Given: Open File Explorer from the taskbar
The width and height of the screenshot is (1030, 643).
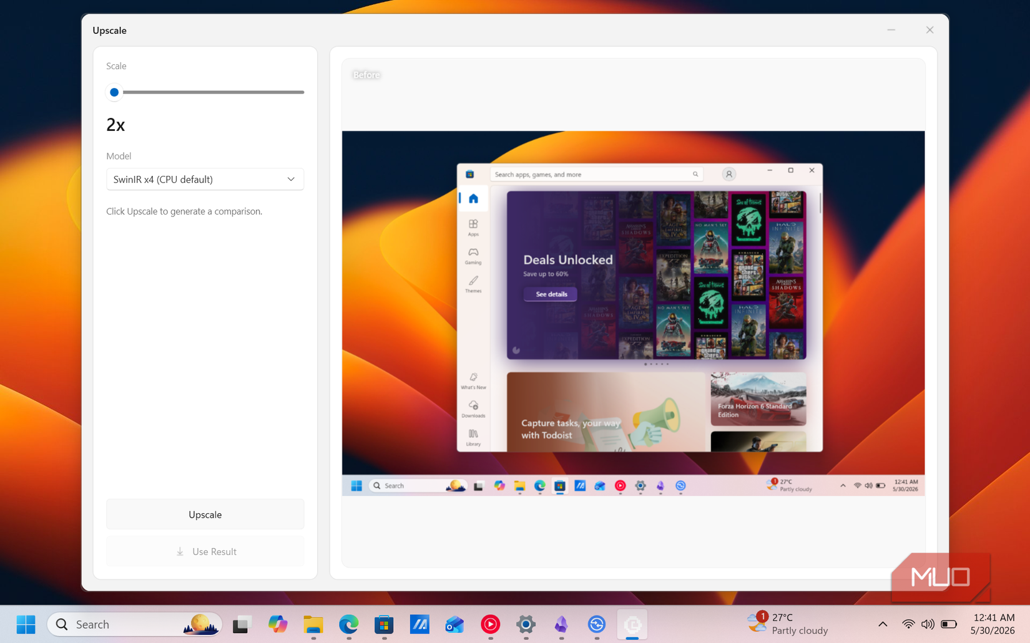Looking at the screenshot, I should (x=313, y=624).
